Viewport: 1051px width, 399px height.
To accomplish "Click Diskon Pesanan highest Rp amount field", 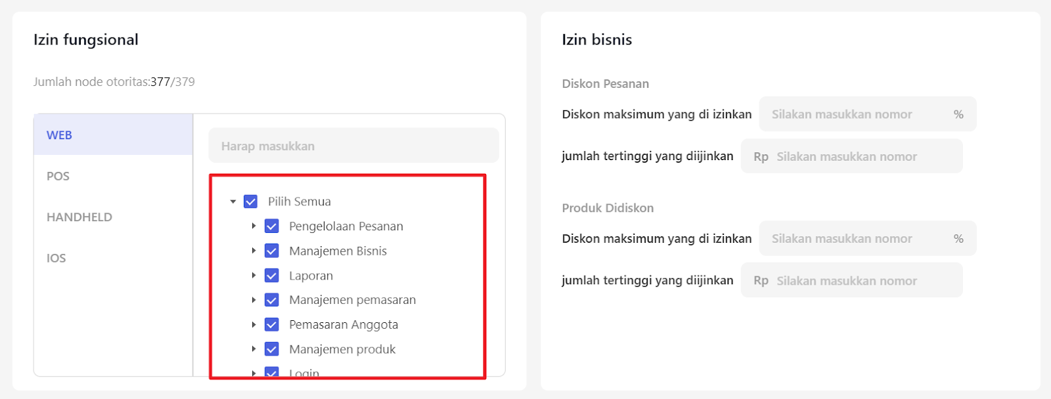I will pos(861,156).
